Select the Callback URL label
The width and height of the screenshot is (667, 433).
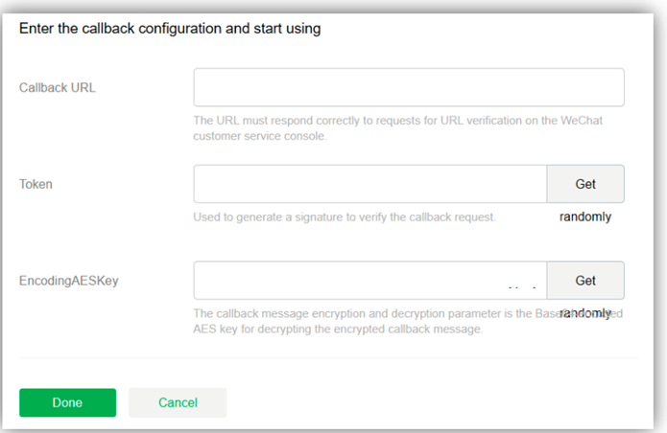pos(58,87)
